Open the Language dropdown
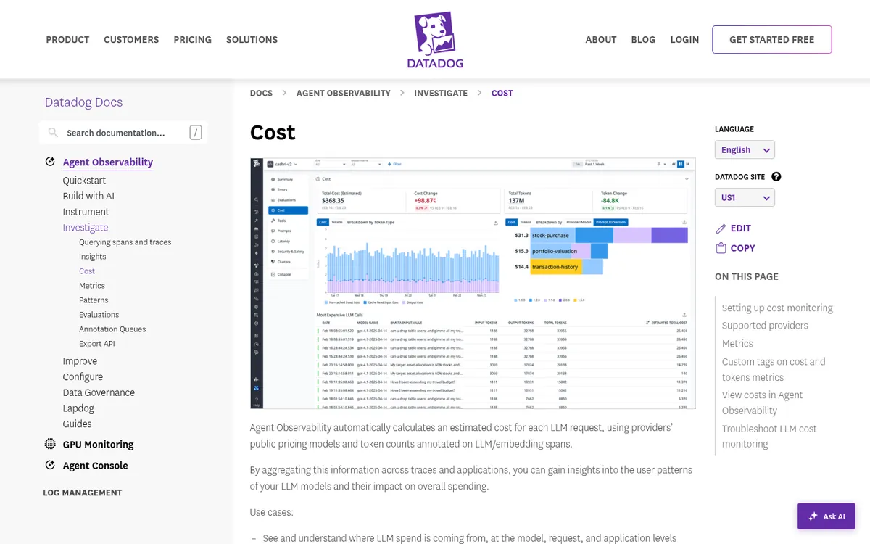The image size is (870, 544). 745,149
